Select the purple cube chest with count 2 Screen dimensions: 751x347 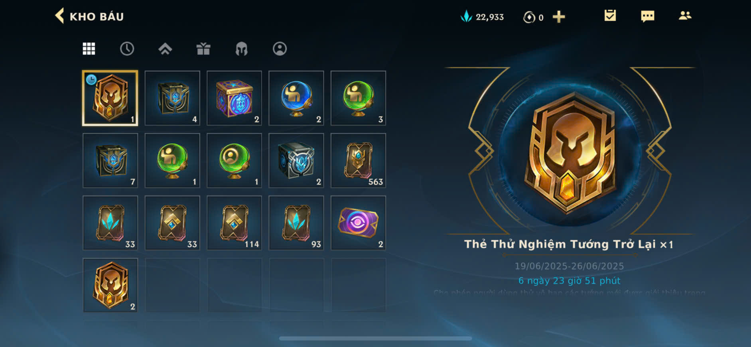234,98
